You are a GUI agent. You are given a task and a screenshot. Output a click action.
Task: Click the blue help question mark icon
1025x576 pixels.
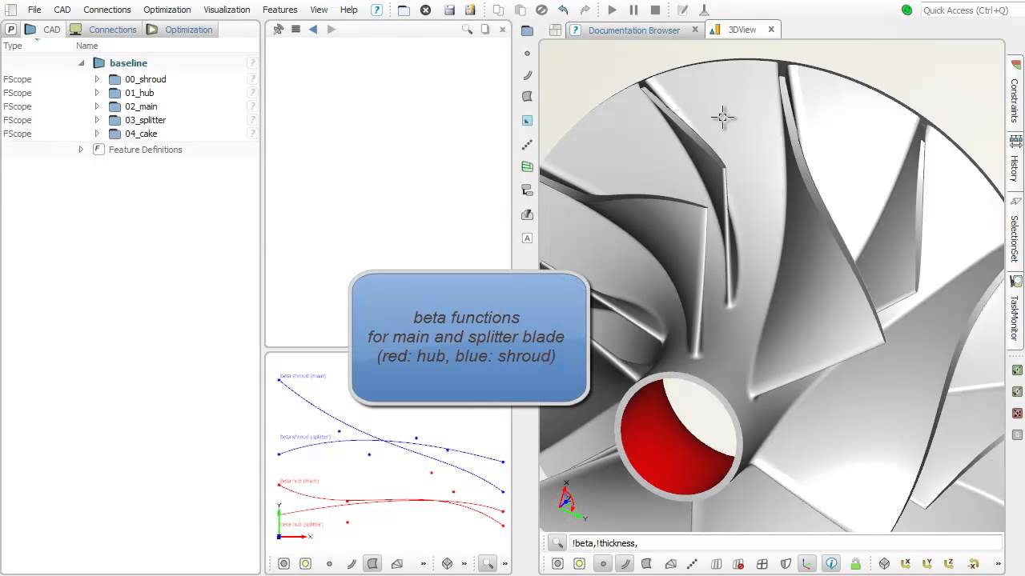tap(376, 10)
